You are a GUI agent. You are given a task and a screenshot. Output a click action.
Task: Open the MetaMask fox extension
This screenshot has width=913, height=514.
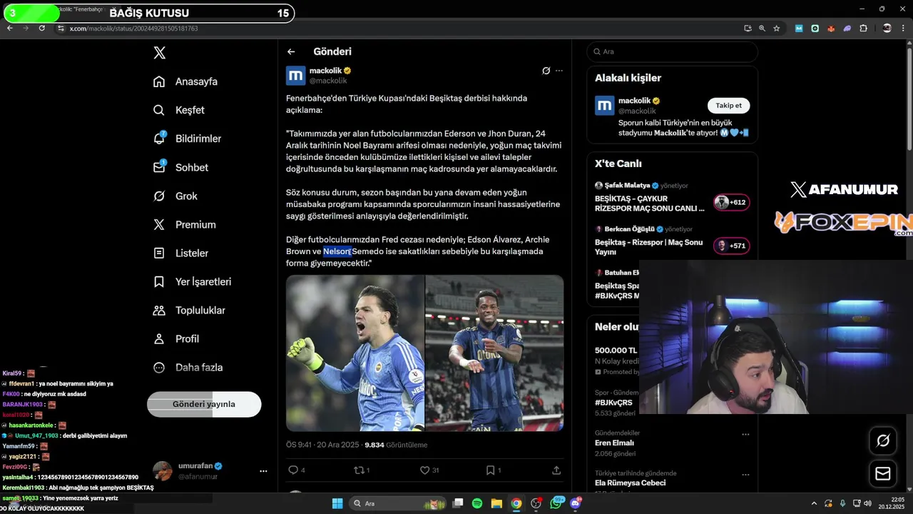pyautogui.click(x=831, y=28)
